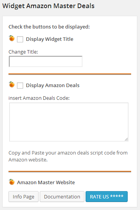Open the Documentation button

point(62,197)
